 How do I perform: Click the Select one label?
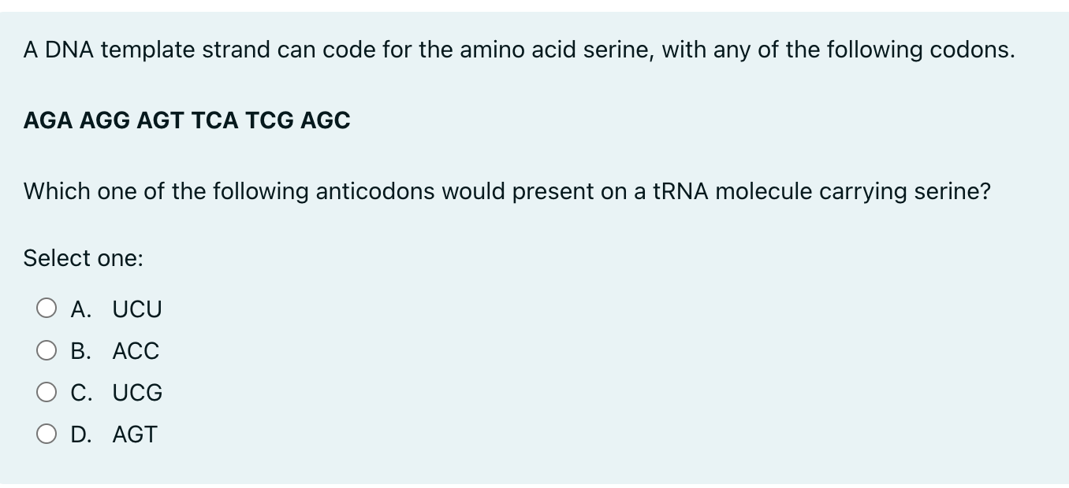[x=82, y=257]
